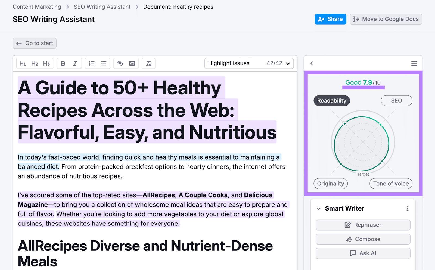
Task: Enable the Tone of voice view
Action: point(391,183)
